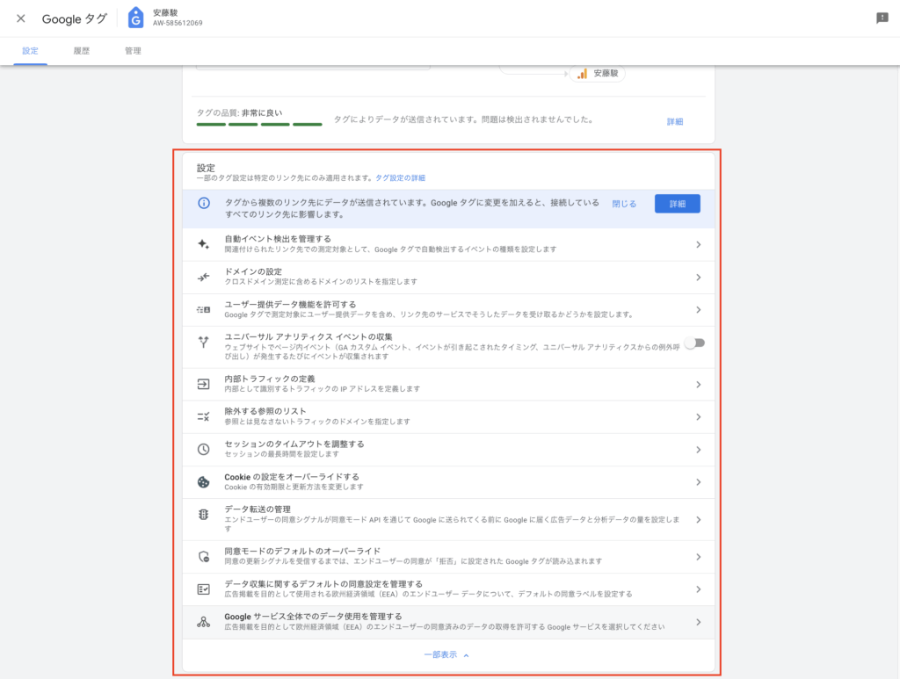This screenshot has height=679, width=900.
Task: Click the network icon for Google サービス全体でのデータ使用
Action: tap(203, 622)
